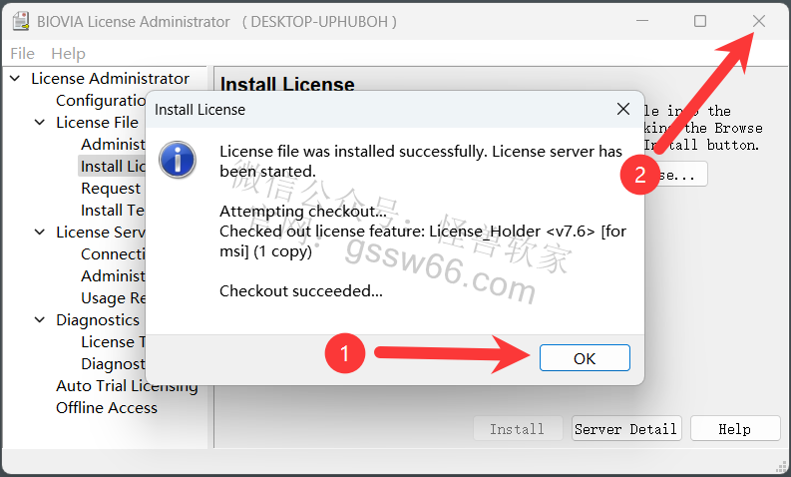Click the Help button at bottom right

735,428
